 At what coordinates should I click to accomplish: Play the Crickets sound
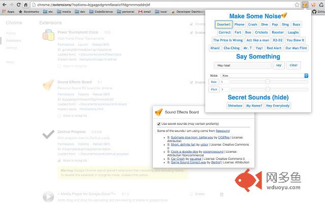coord(262,32)
